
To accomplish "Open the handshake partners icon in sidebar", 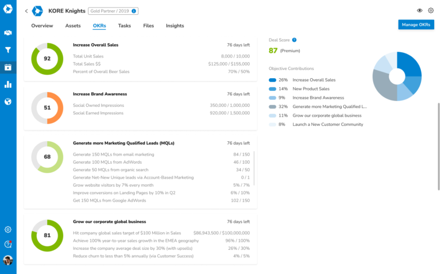I will [x=8, y=33].
